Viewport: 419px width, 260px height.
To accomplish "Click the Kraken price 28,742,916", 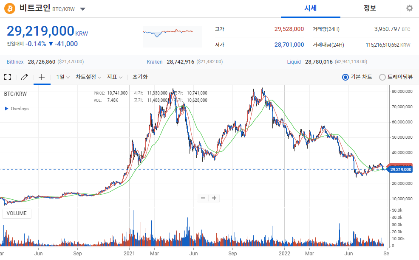I will pyautogui.click(x=180, y=62).
